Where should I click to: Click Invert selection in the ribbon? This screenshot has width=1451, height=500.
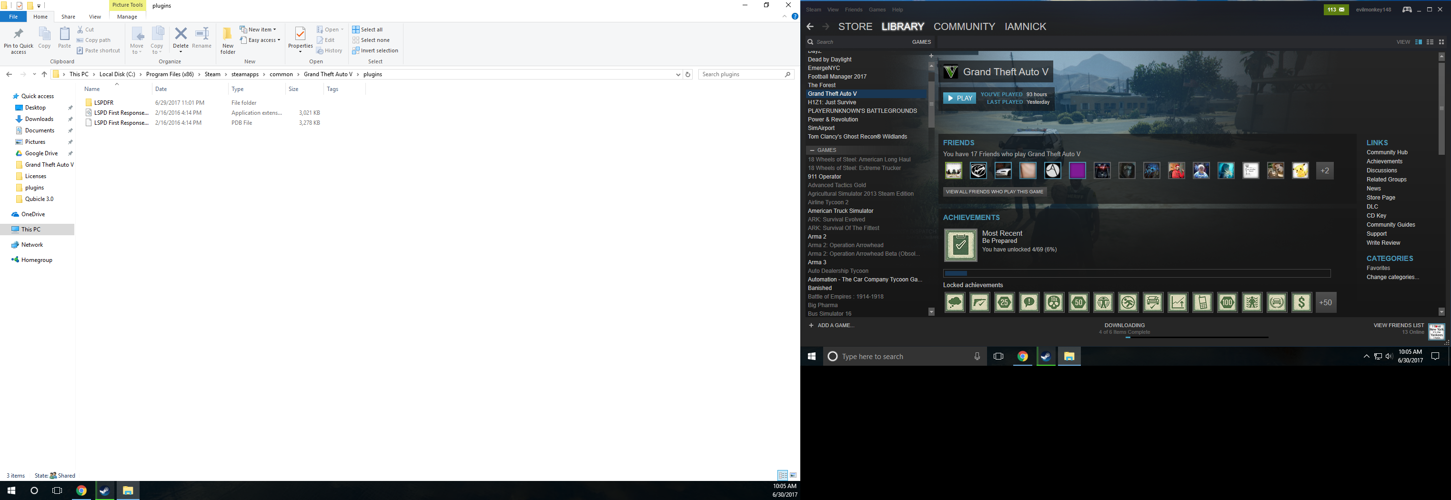tap(375, 50)
